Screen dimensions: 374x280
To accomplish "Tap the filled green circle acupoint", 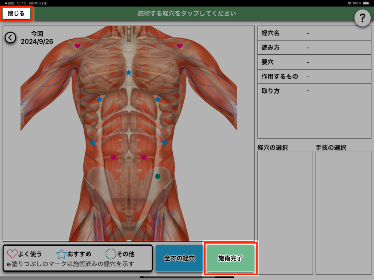I will tap(158, 176).
